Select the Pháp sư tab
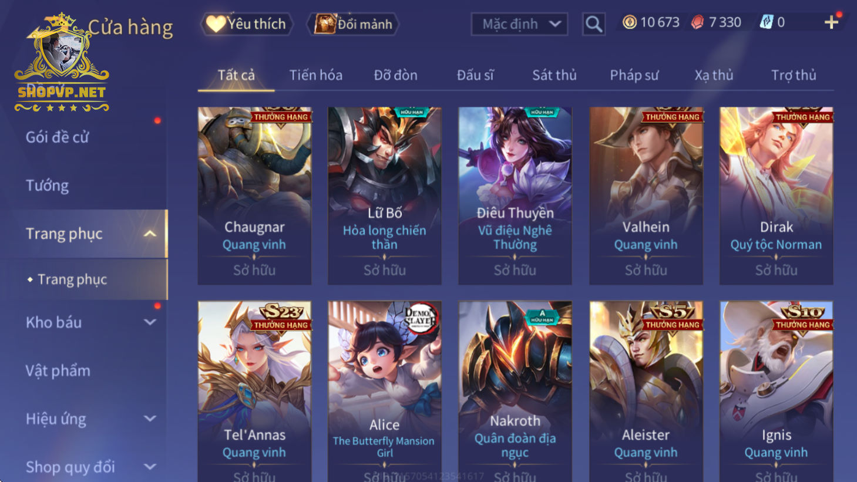Image resolution: width=857 pixels, height=482 pixels. [634, 75]
